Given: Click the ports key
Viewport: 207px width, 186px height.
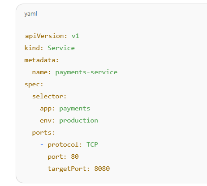Looking at the screenshot, I should click(x=42, y=133).
